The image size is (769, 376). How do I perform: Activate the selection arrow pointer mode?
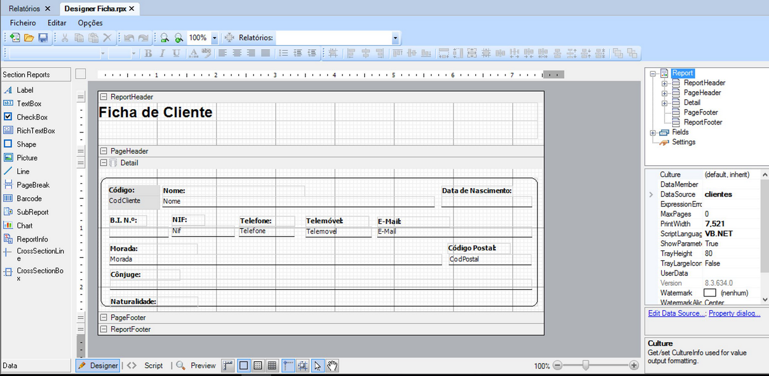click(x=317, y=366)
